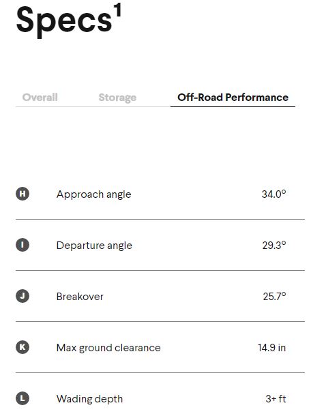Screen dimensions: 326x414
Task: Select the Breakover row label
Action: pos(80,297)
